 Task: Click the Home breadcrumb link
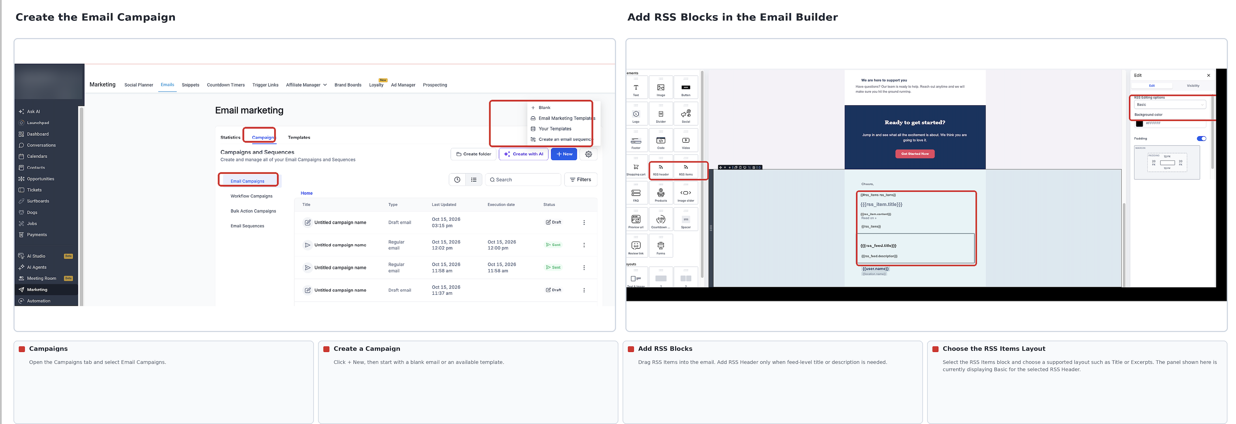coord(307,194)
